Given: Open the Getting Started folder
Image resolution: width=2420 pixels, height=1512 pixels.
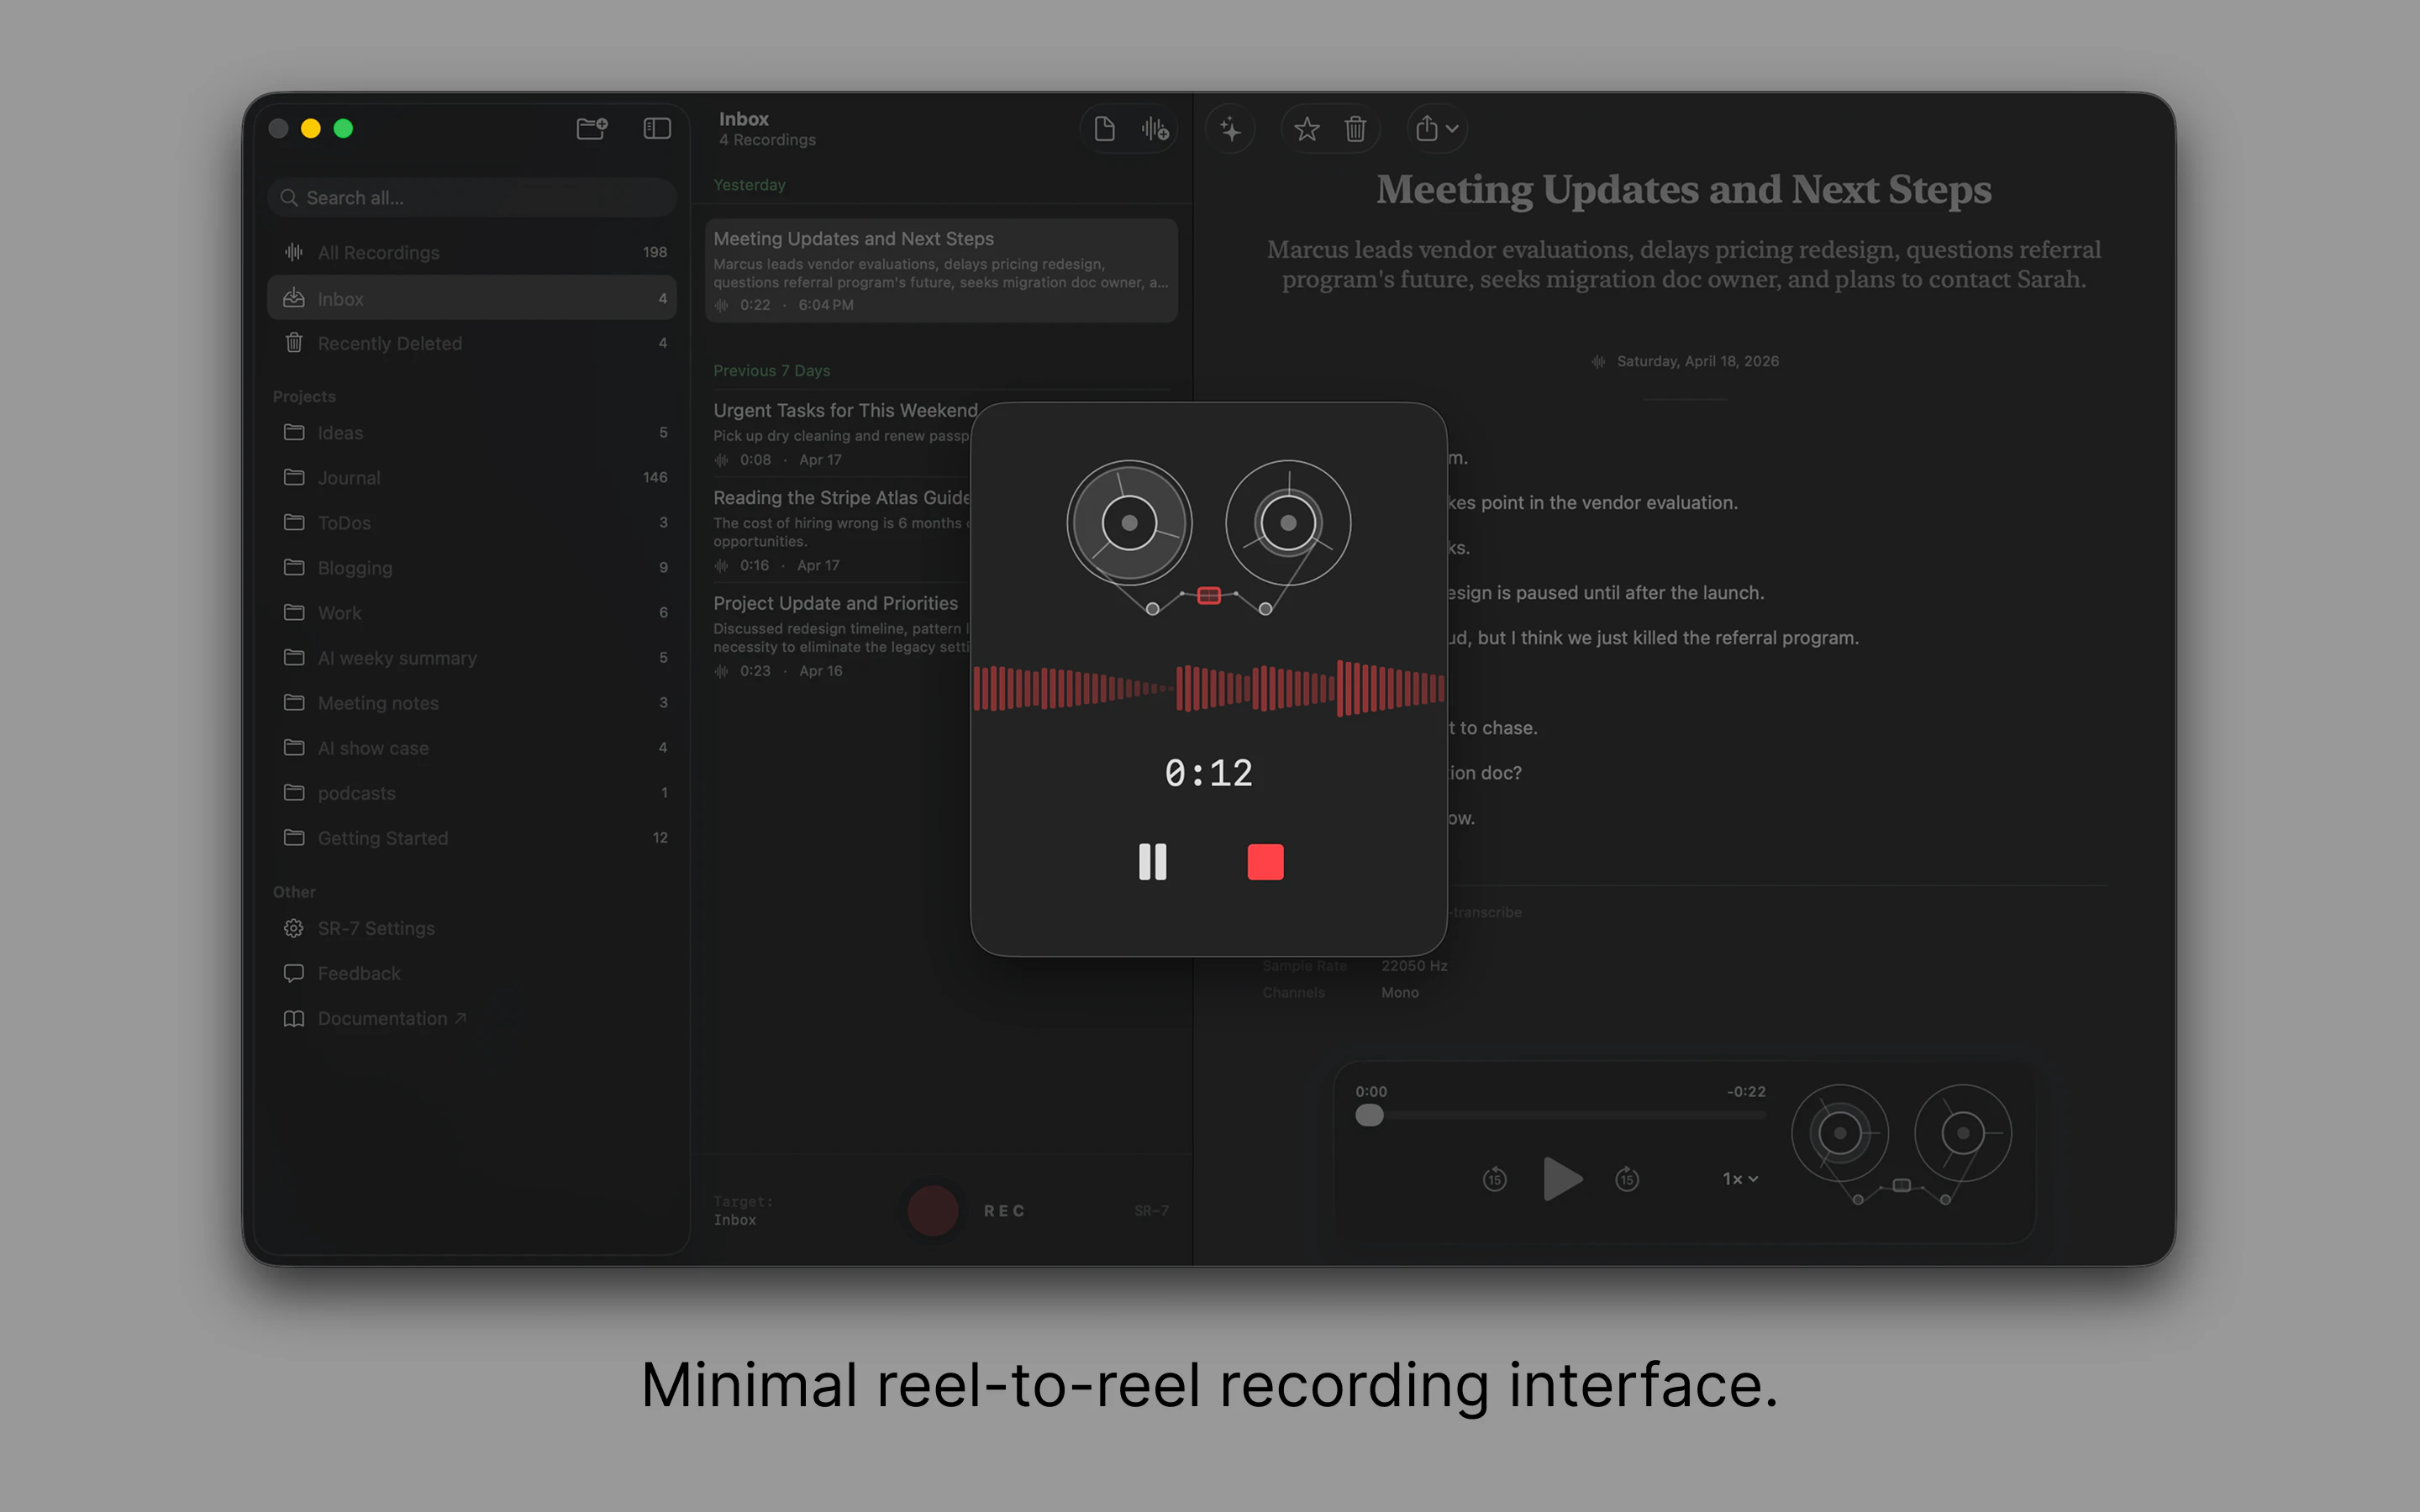Looking at the screenshot, I should 472,837.
